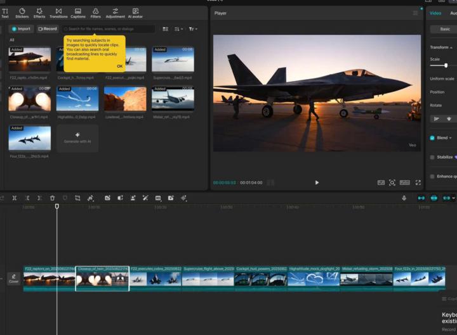The image size is (457, 335).
Task: Switch to the Video properties tab
Action: [x=435, y=13]
